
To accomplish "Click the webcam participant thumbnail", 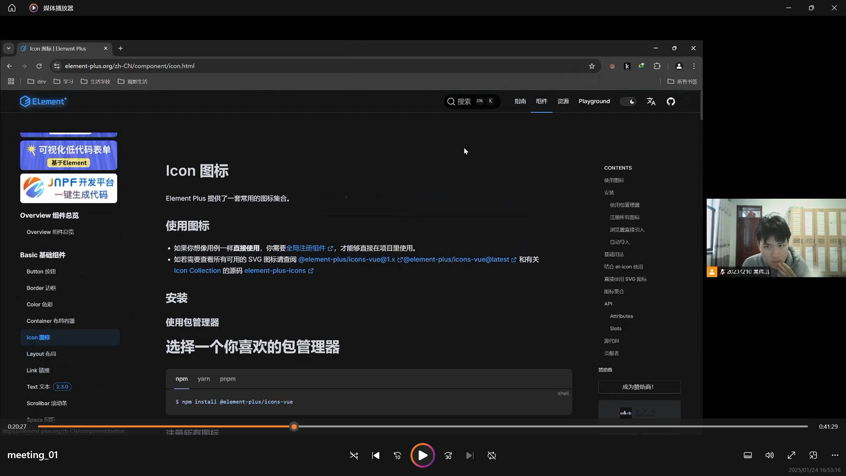I will [776, 238].
